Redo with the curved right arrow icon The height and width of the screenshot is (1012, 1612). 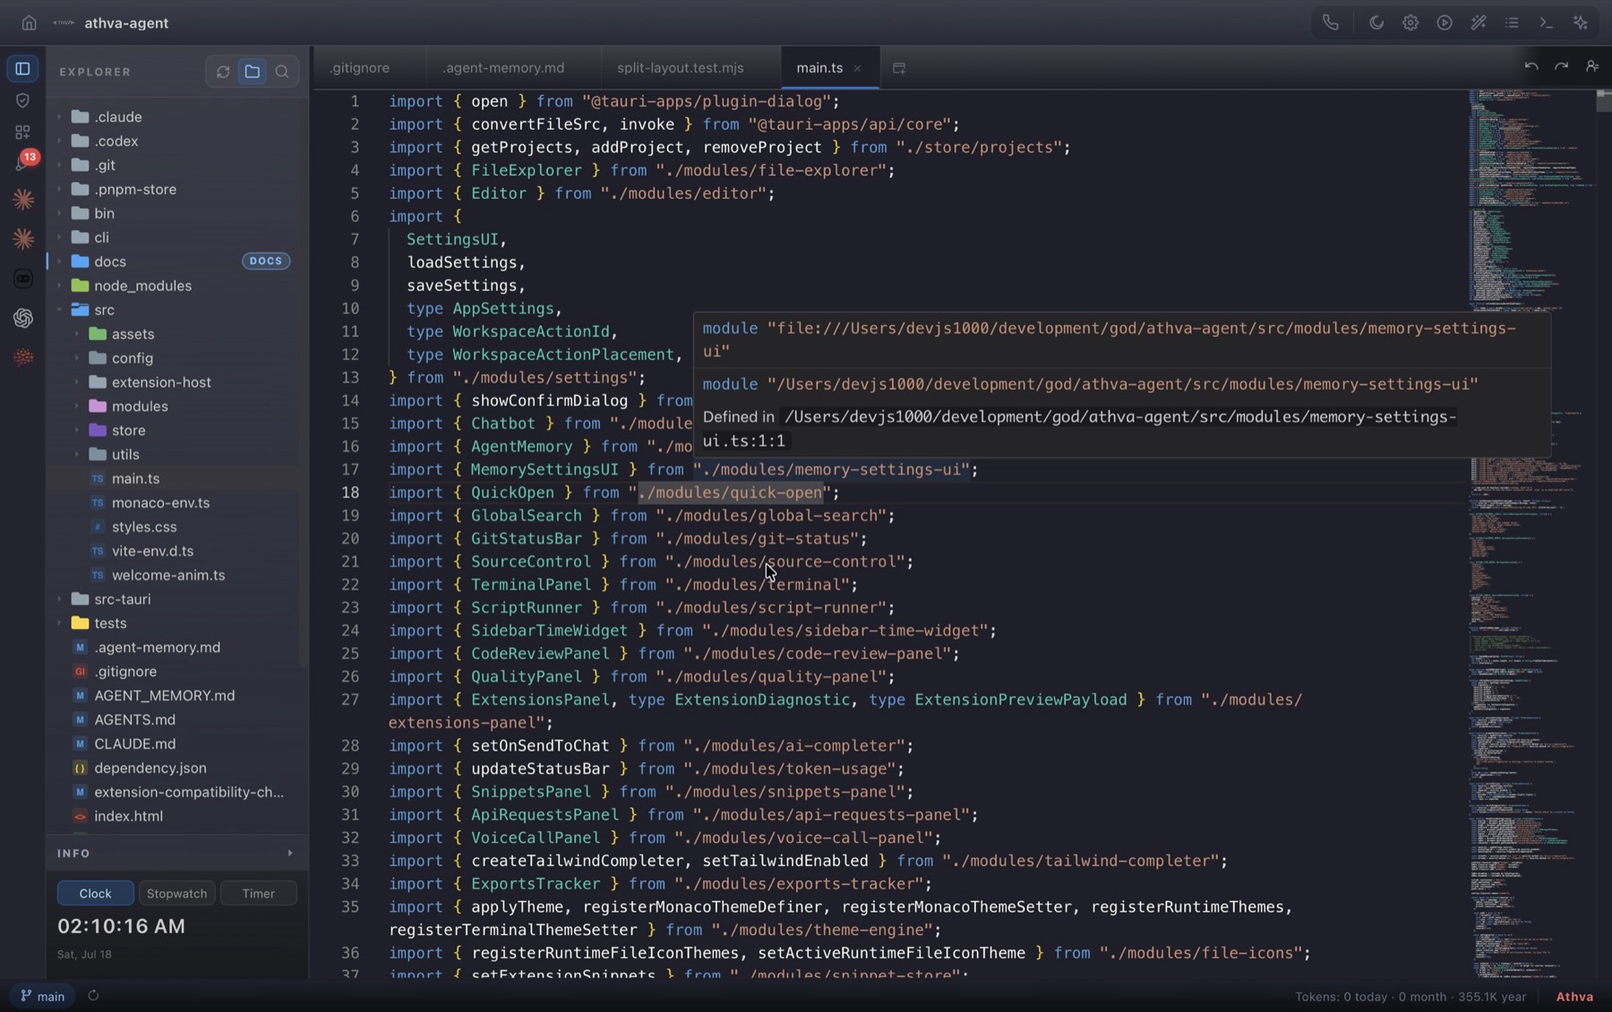pyautogui.click(x=1561, y=67)
